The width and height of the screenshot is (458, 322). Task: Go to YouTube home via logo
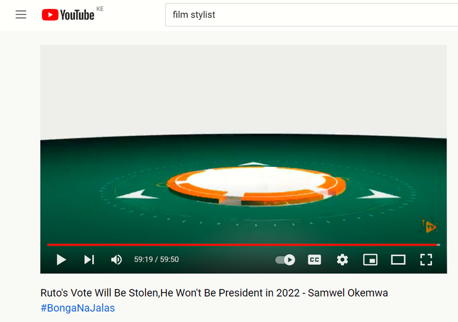tap(68, 15)
